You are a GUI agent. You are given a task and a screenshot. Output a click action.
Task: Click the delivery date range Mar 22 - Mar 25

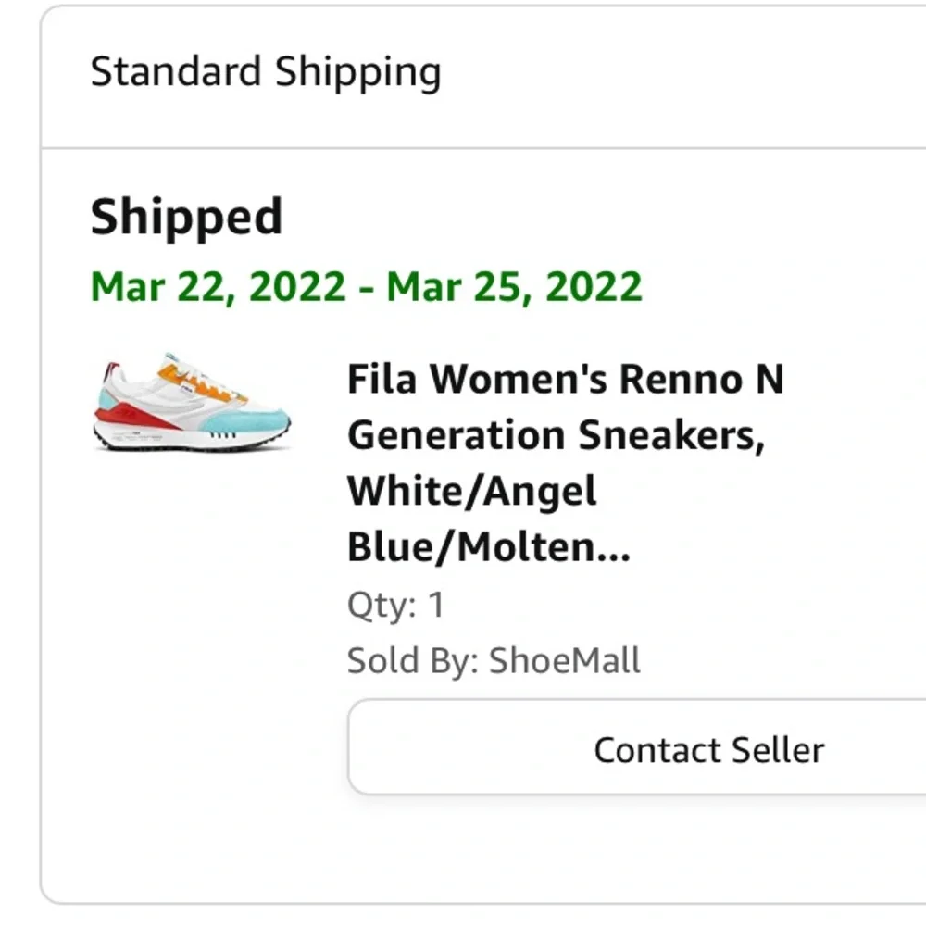[367, 286]
